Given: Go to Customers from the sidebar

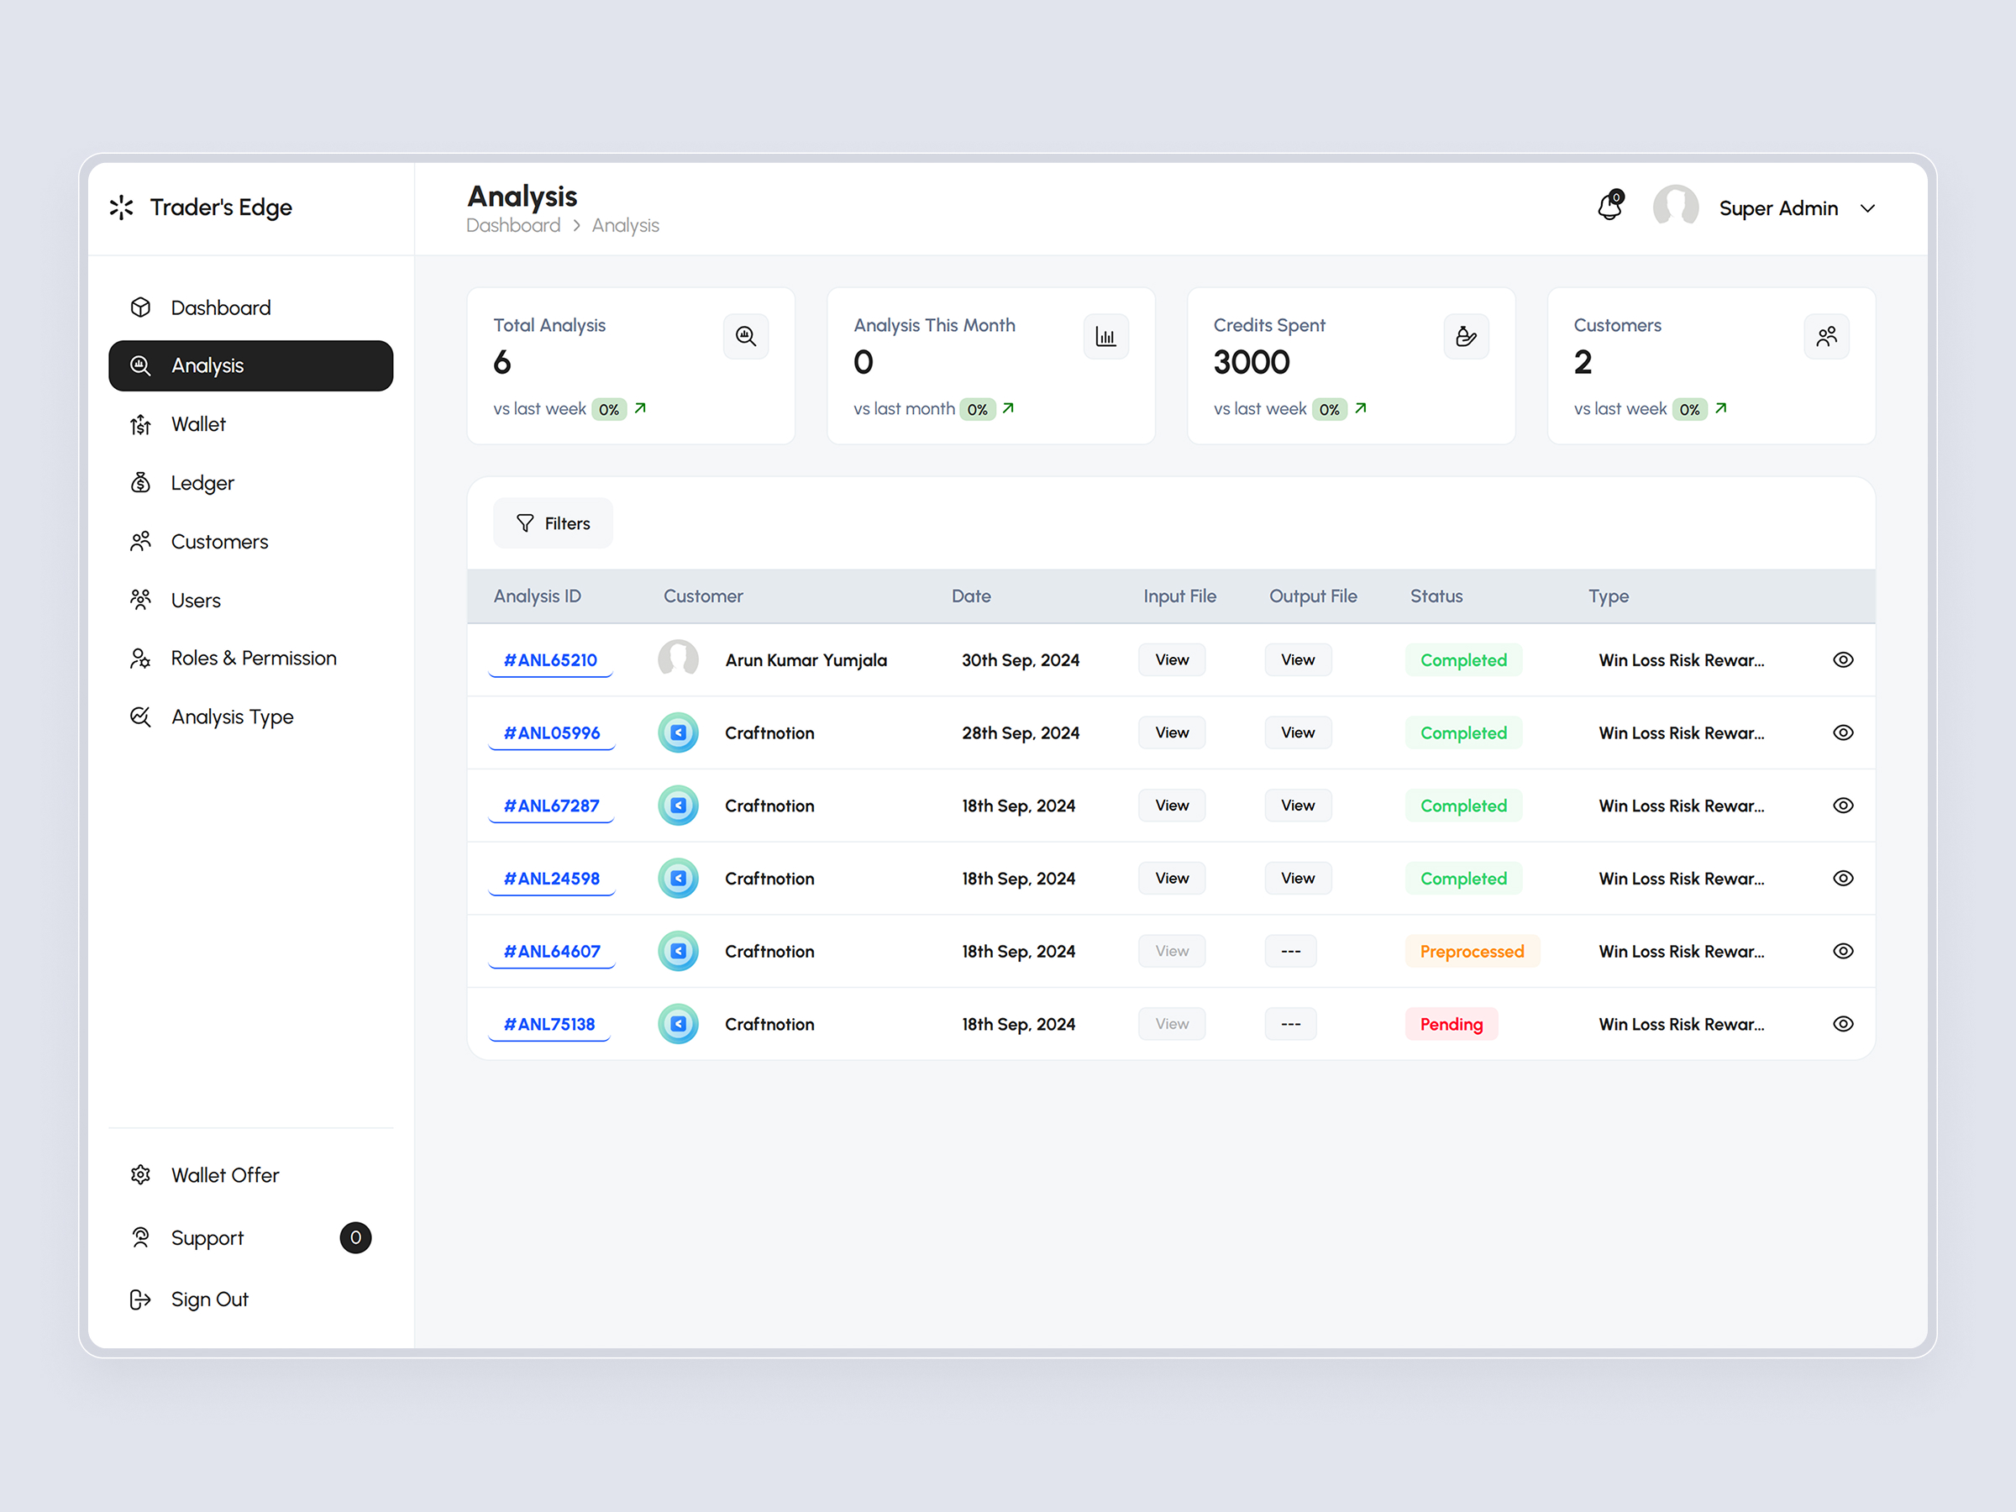Looking at the screenshot, I should tap(218, 540).
